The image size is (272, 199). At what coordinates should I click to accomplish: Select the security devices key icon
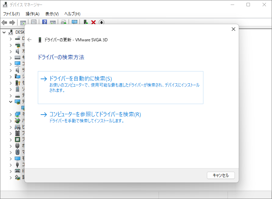(18, 83)
